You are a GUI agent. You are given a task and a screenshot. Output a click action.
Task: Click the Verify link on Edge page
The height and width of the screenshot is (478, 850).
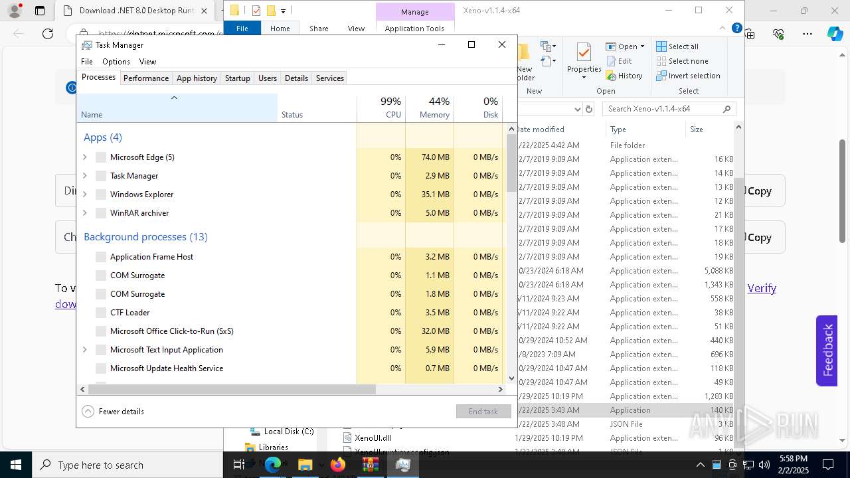[x=762, y=288]
